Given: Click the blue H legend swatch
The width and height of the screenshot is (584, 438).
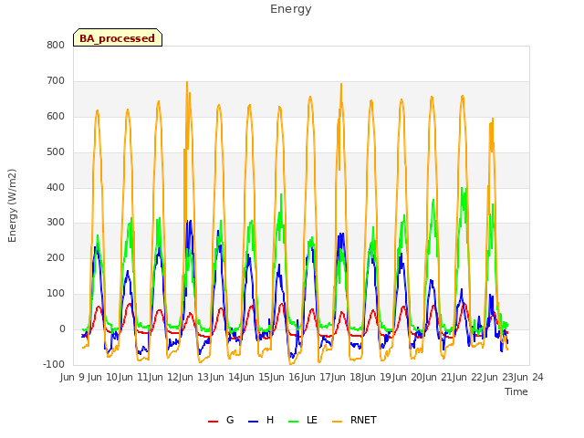Looking at the screenshot, I should click(x=253, y=422).
